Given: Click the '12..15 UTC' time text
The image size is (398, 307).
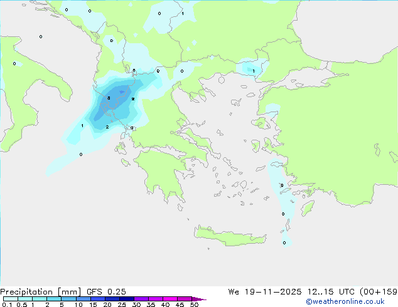Looking at the screenshot, I should pyautogui.click(x=331, y=292).
